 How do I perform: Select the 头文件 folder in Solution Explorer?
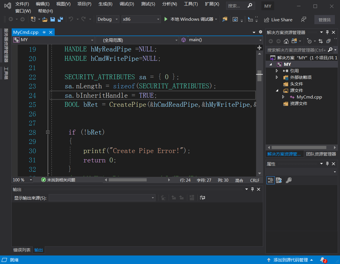296,84
